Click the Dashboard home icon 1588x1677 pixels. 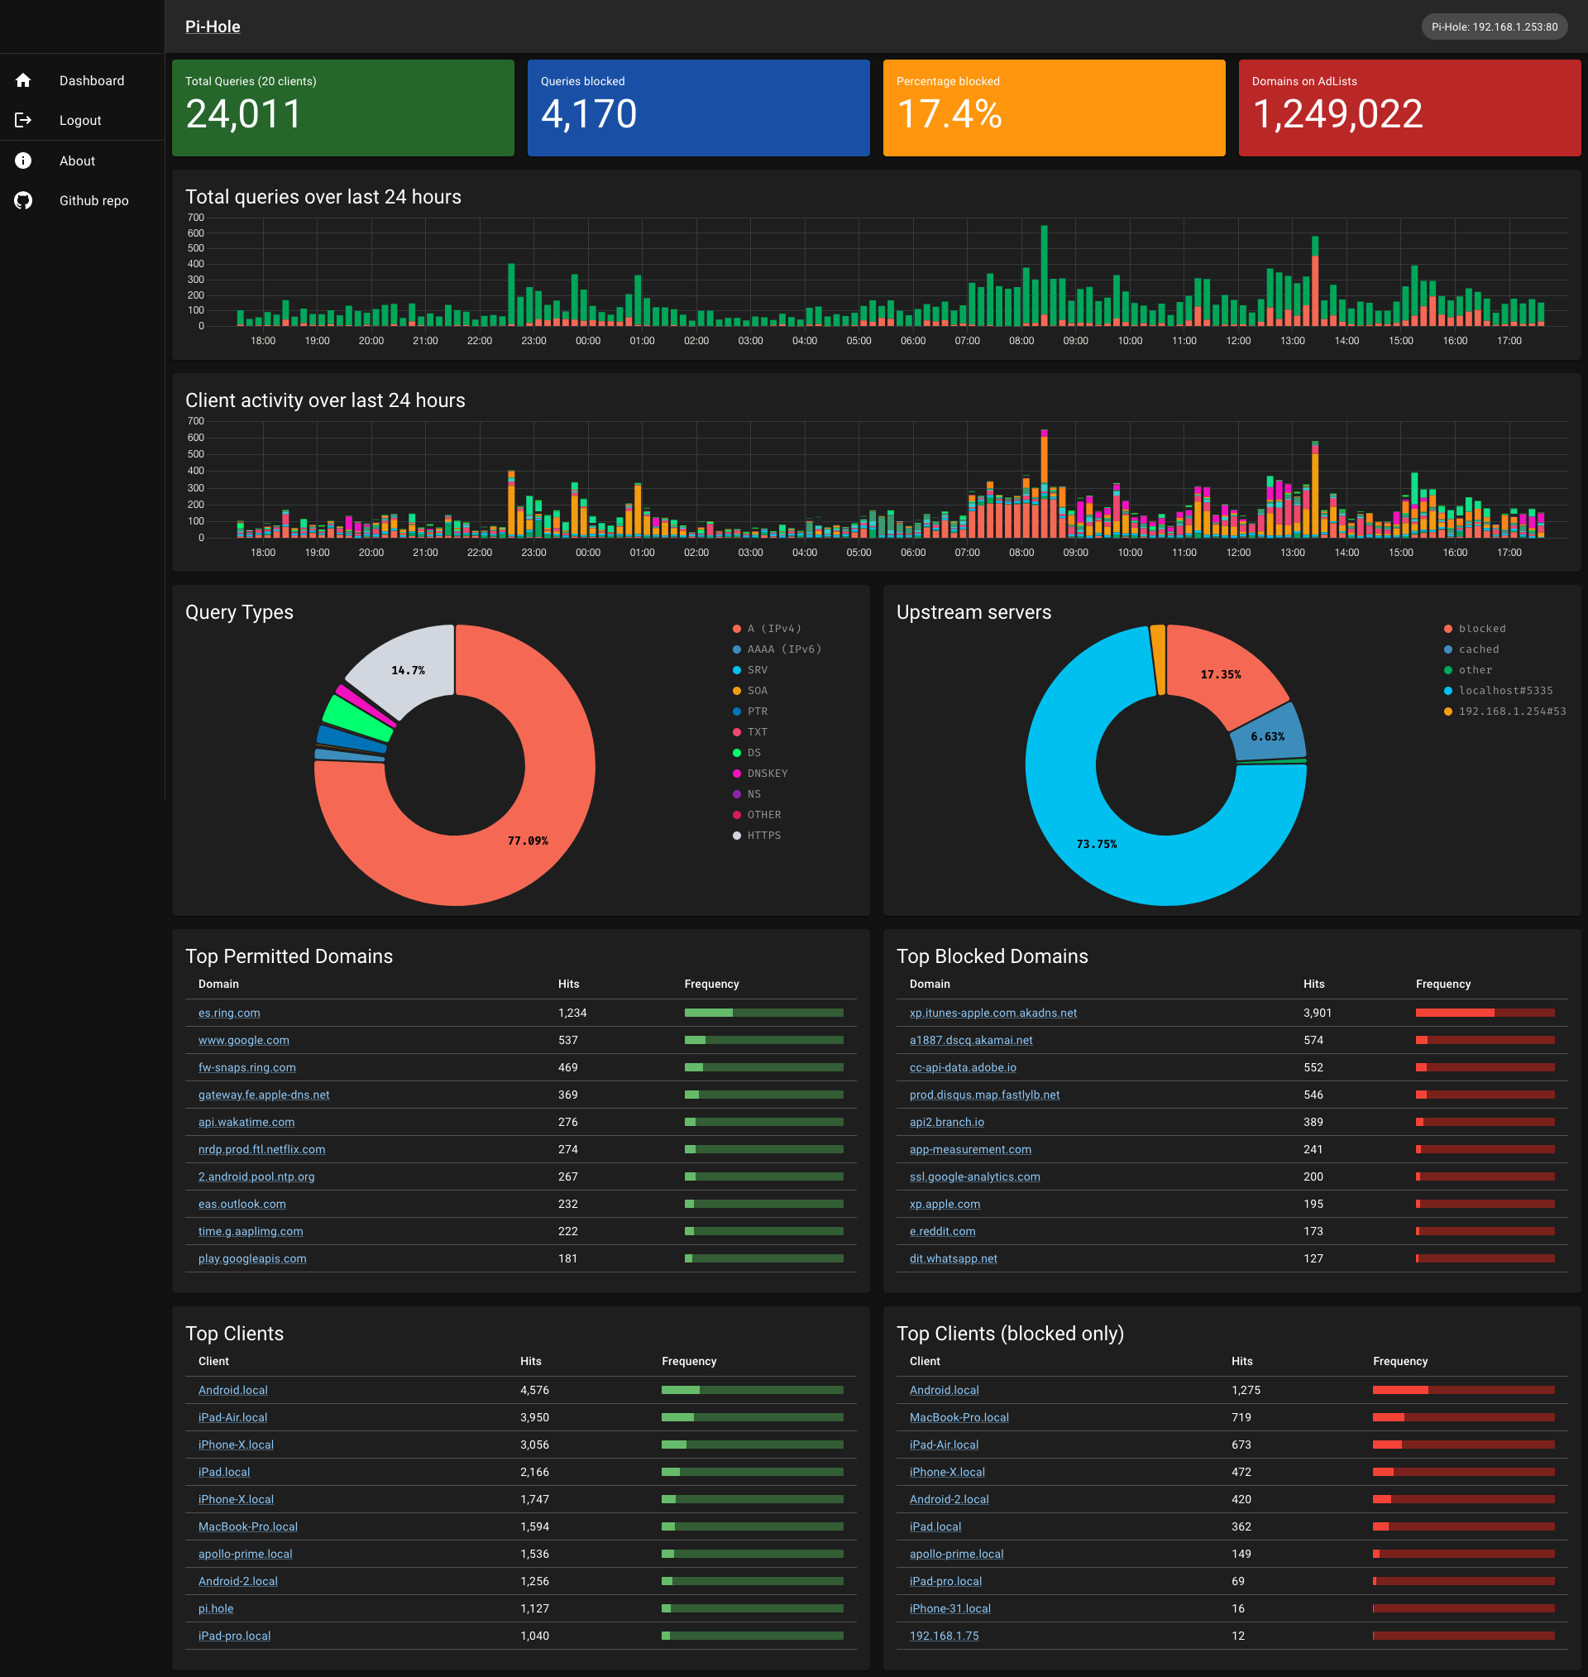pos(23,80)
